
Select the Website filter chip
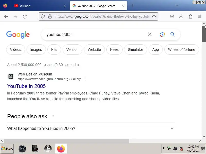[94, 50]
